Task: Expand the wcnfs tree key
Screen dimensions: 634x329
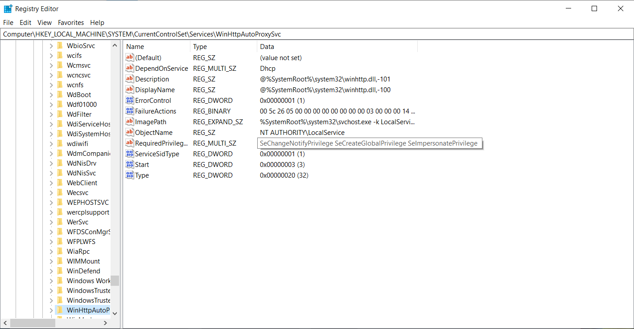Action: [51, 85]
